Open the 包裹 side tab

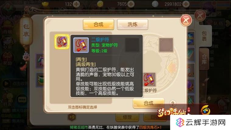pos(204,36)
